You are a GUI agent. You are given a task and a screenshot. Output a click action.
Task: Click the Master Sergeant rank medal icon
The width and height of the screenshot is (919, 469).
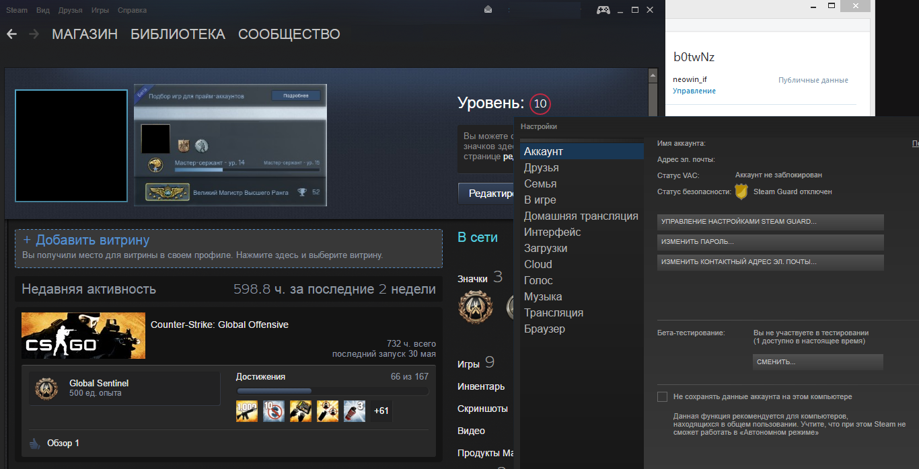tap(155, 166)
